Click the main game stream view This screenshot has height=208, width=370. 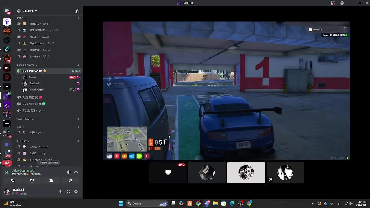[227, 91]
